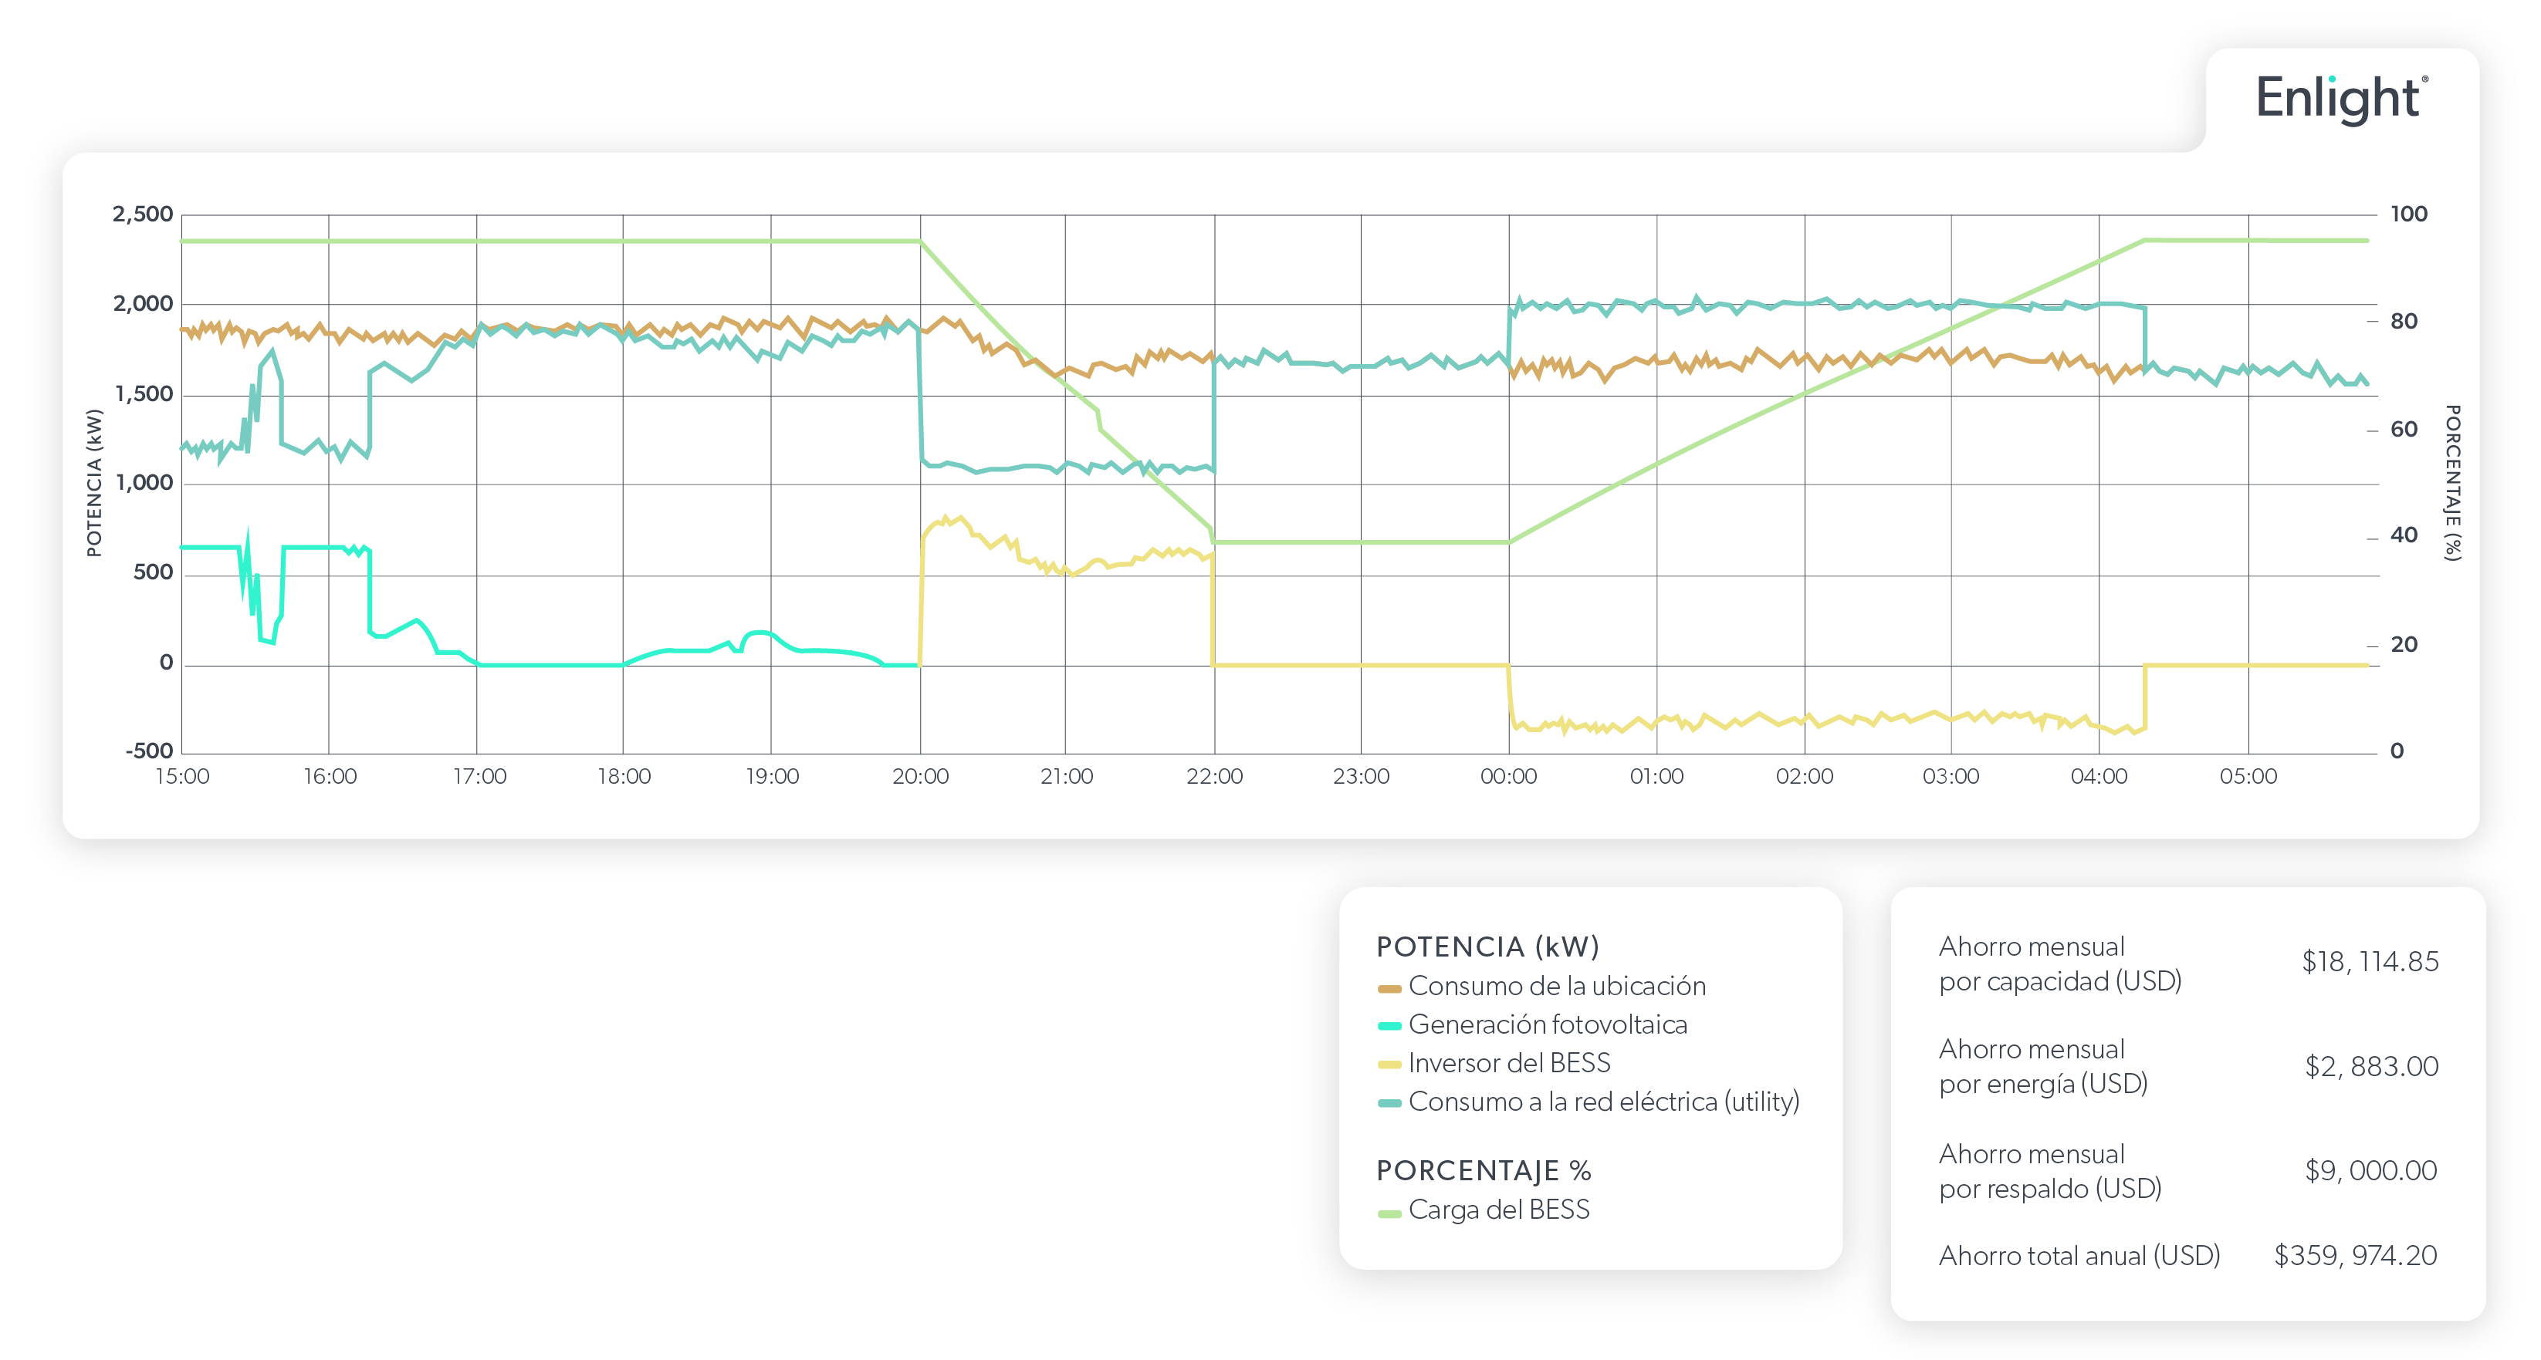Click the $18, 114.85 savings value
Screen dimensions: 2541x1360
pos(2370,962)
